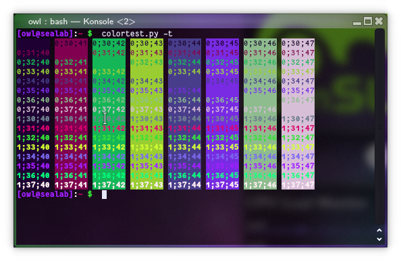Click the color cell '0;31;45'
This screenshot has width=401, height=261.
pos(223,53)
